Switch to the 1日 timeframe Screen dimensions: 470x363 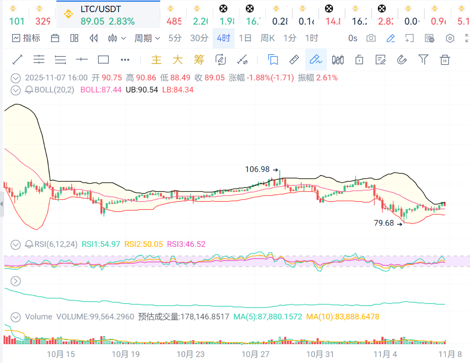(245, 38)
